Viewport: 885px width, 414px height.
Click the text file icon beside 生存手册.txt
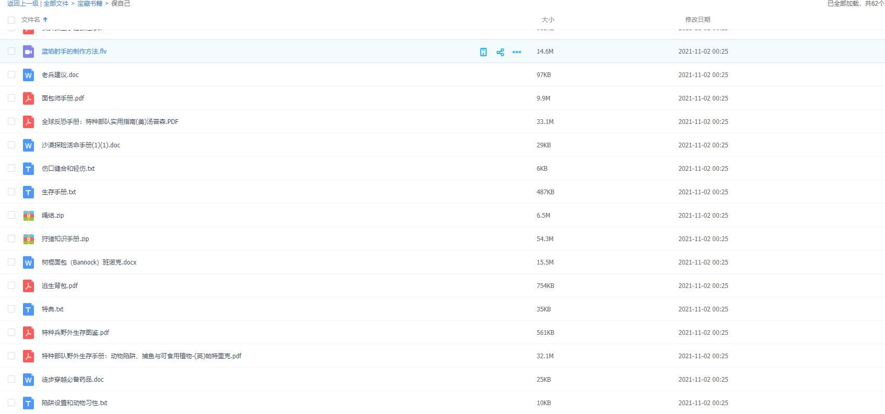tap(29, 192)
